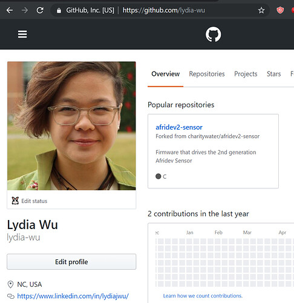The image size is (294, 303).
Task: Select the Stars tab
Action: (273, 74)
